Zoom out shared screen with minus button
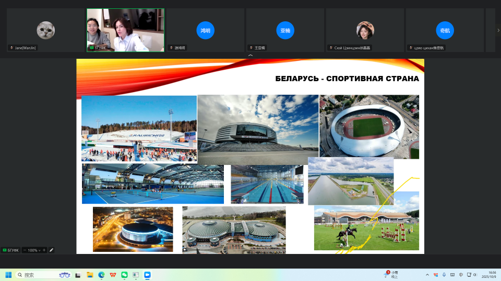 [x=24, y=250]
